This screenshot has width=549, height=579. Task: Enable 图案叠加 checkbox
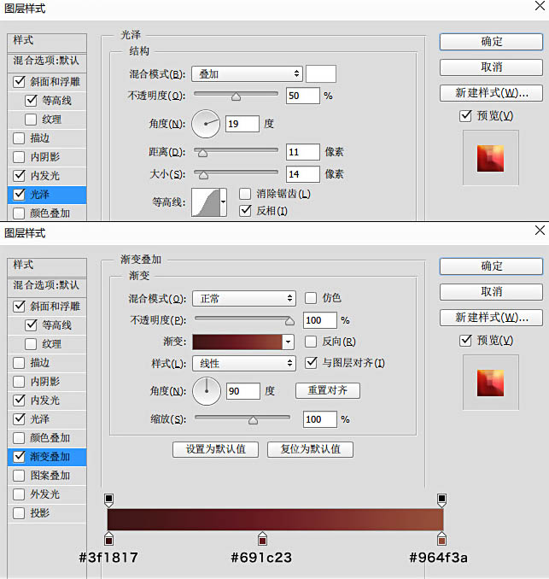19,476
